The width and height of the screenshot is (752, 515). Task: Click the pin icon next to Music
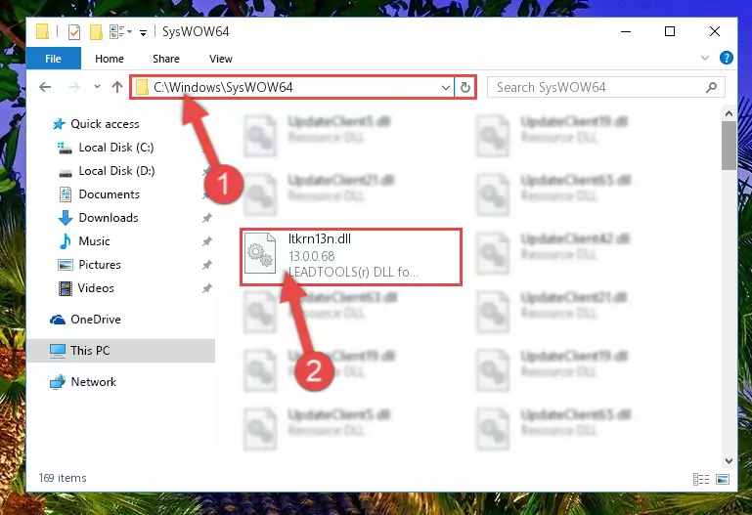coord(206,241)
